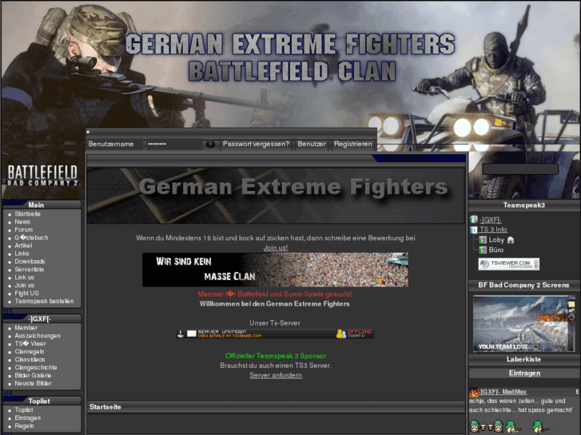This screenshot has height=435, width=581.
Task: Click Eintragen under Laberkiste
Action: (525, 374)
